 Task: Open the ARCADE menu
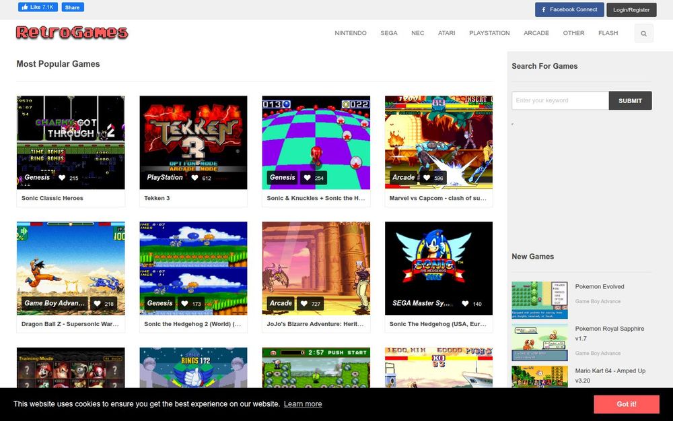coord(536,33)
